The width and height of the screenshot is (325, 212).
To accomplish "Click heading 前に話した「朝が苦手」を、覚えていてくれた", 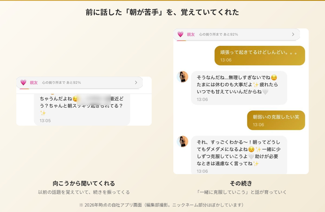I will 162,12.
